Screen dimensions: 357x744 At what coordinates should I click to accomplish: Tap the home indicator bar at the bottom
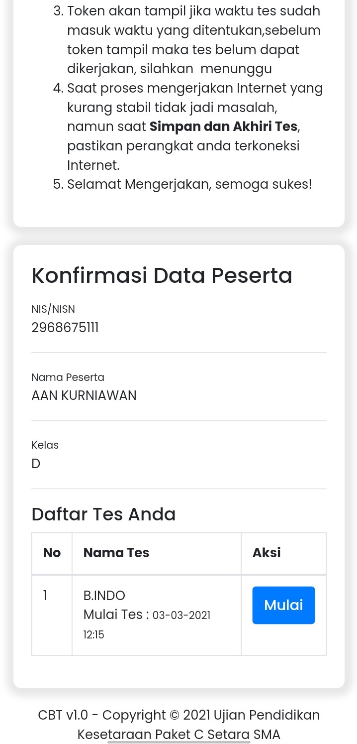(179, 742)
